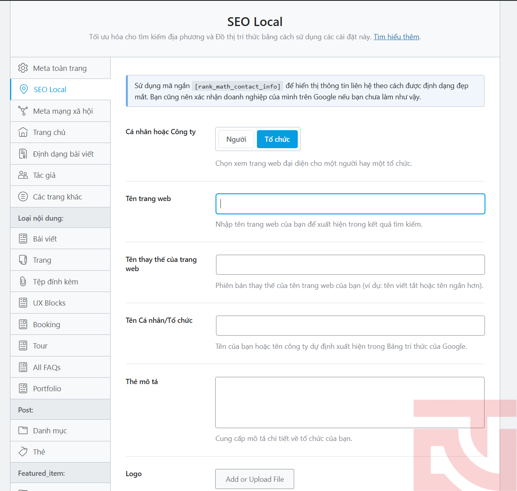Select the Tổ chức option

[277, 139]
